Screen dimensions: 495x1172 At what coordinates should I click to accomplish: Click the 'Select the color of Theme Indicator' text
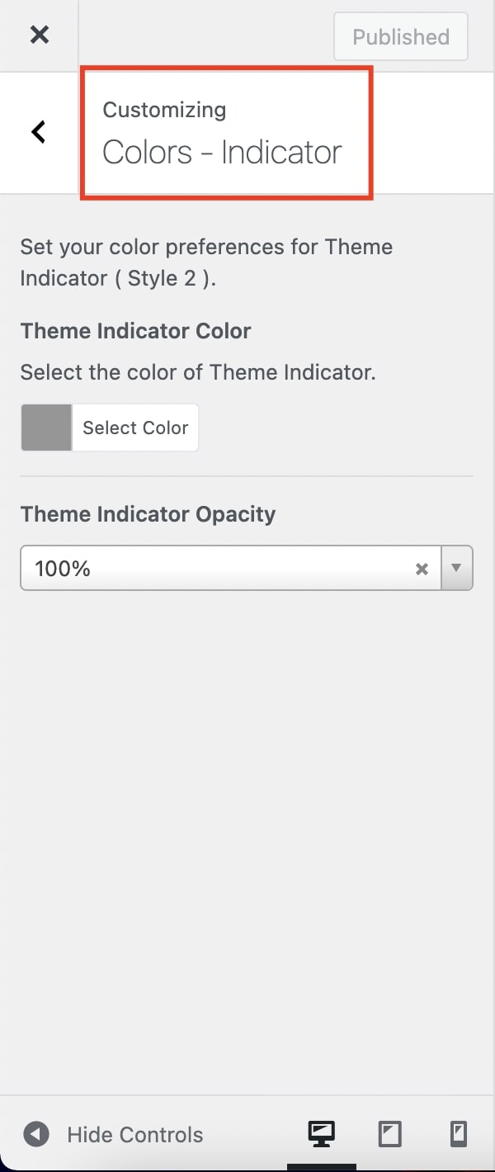click(x=198, y=372)
